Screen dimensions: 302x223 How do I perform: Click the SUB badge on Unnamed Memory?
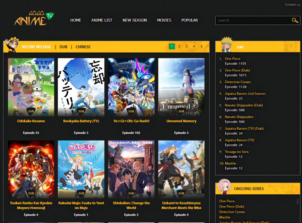pos(181,111)
